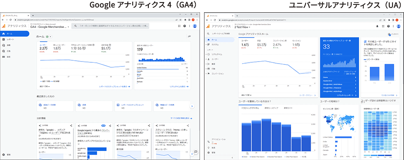Click the Insights sparkline icon in GA4 home
404x160 pixels.
tap(189, 37)
